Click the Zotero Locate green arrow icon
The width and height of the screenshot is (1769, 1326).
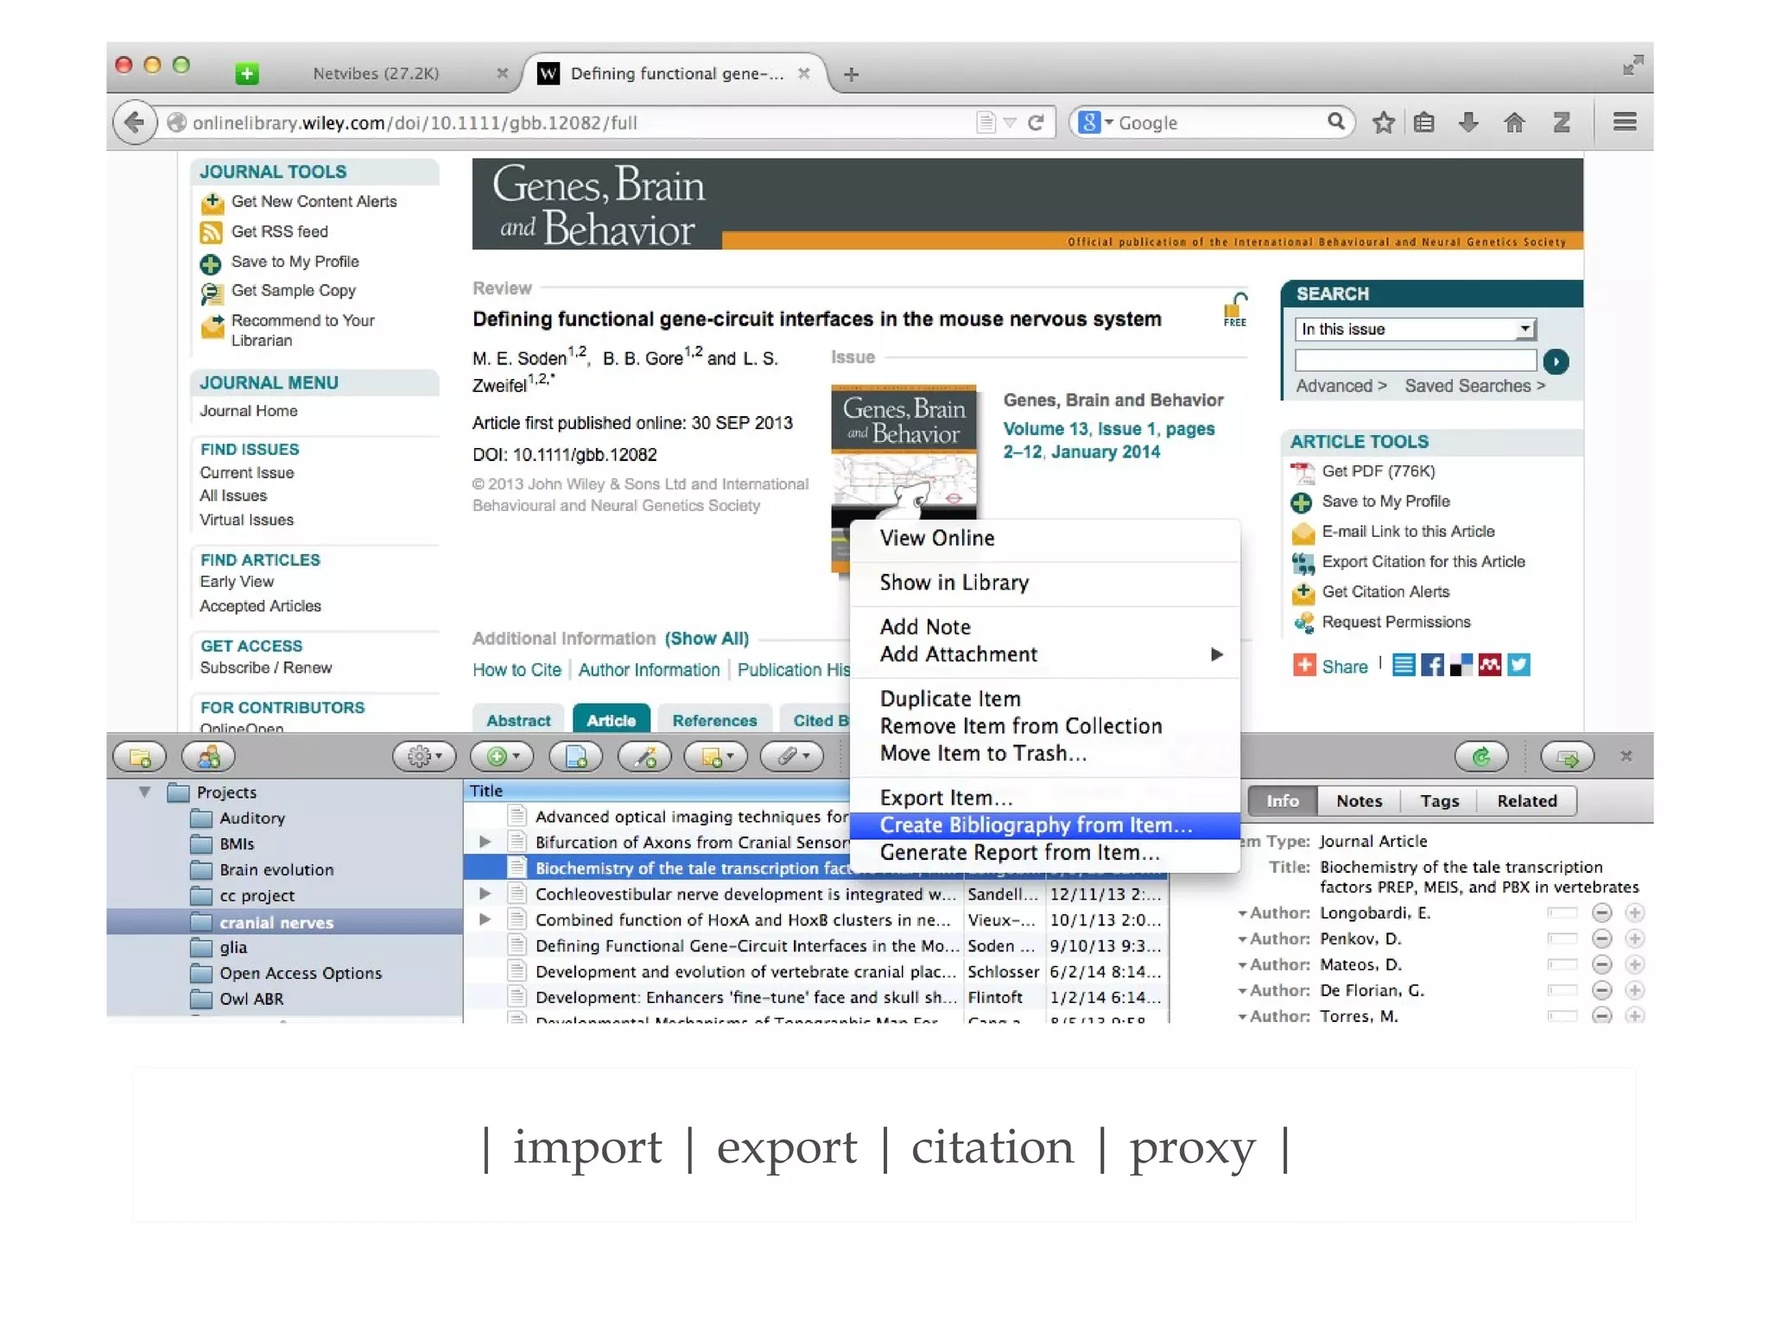tap(1567, 757)
